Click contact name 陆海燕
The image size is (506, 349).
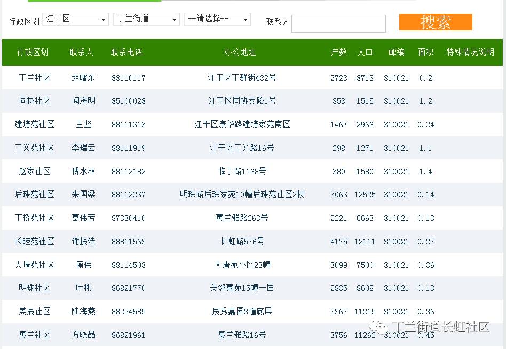tap(84, 312)
